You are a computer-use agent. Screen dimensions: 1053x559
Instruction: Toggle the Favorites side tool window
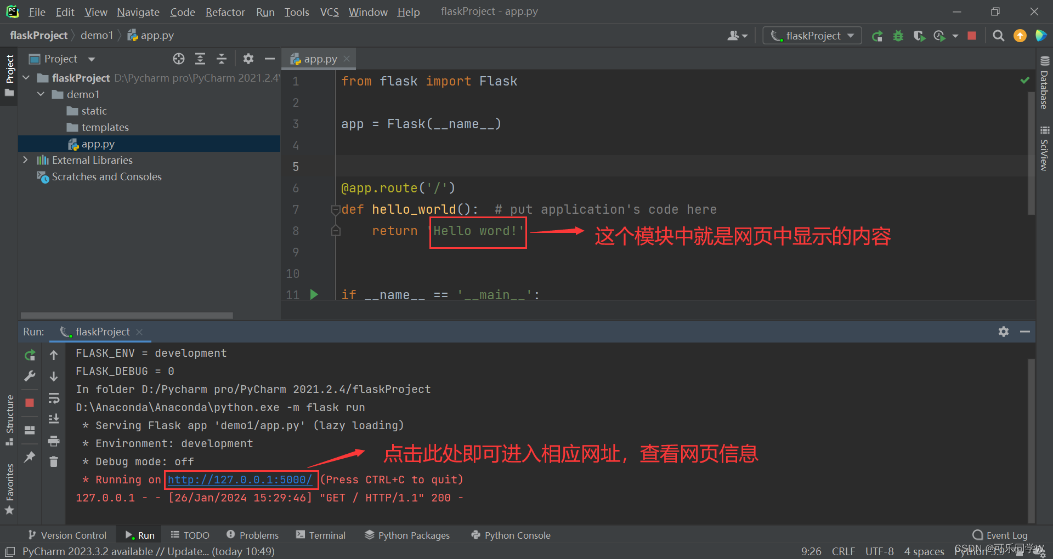pos(9,489)
